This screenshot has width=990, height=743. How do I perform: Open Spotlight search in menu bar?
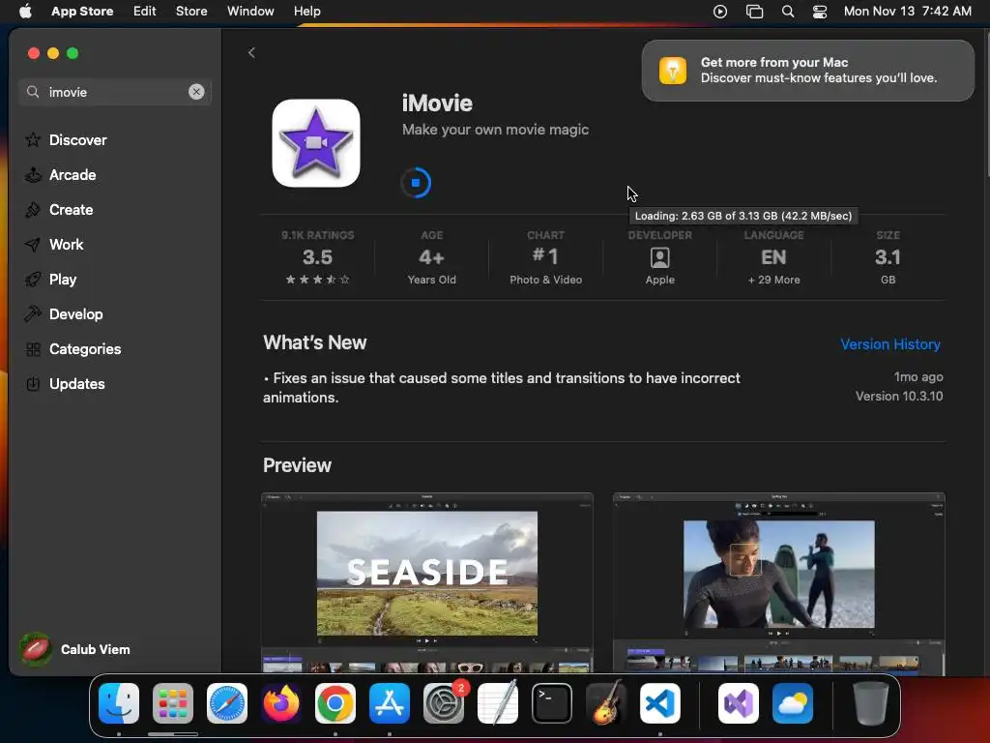[x=787, y=12]
